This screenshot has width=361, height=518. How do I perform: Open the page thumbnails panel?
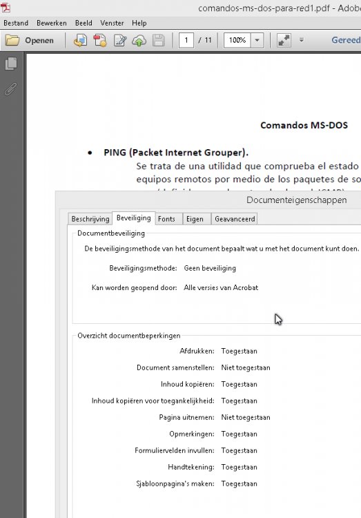tap(11, 64)
